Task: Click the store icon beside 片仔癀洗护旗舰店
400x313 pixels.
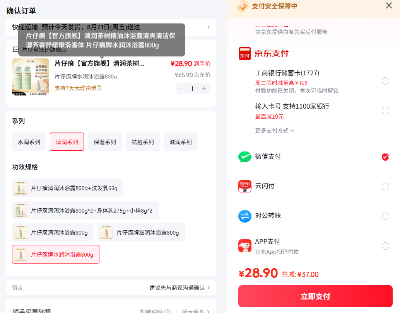Action: (x=15, y=49)
